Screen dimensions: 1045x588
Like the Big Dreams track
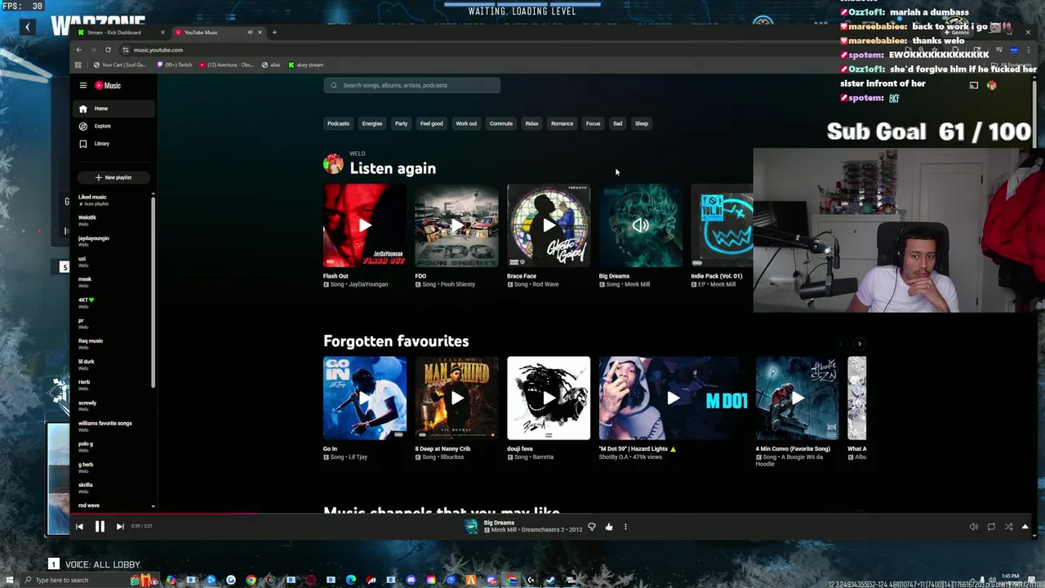[609, 527]
